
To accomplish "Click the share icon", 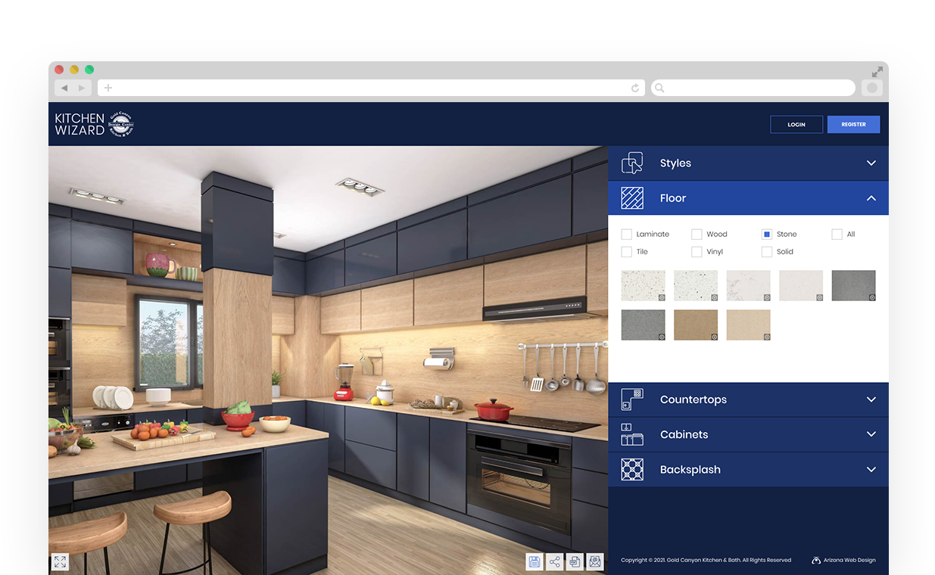I will (555, 561).
